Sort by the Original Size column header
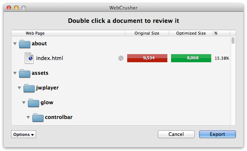Screen dimensions: 247x151 point(147,33)
